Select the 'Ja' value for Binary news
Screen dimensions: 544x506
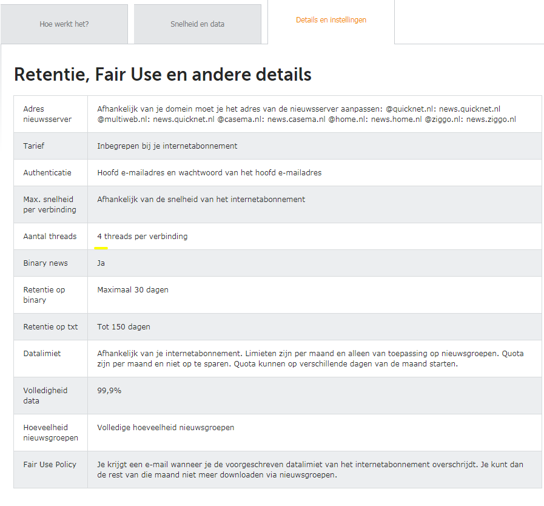click(101, 263)
